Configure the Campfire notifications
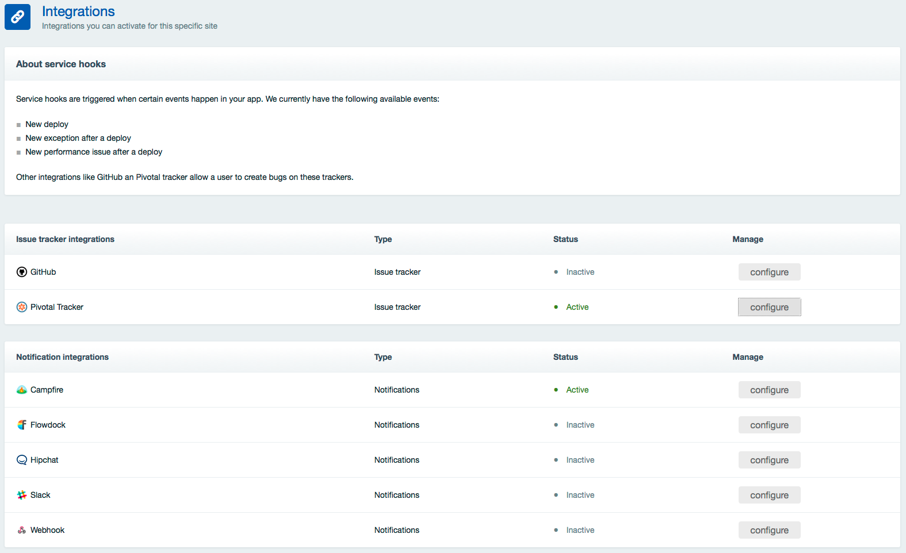This screenshot has width=906, height=553. (769, 390)
